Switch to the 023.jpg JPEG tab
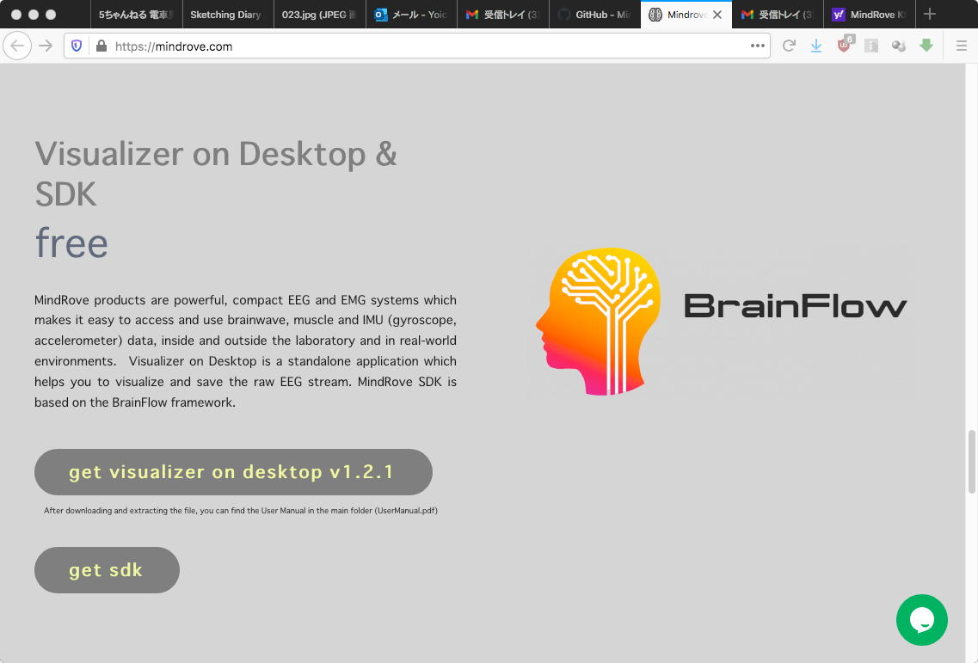978x663 pixels. pos(320,15)
